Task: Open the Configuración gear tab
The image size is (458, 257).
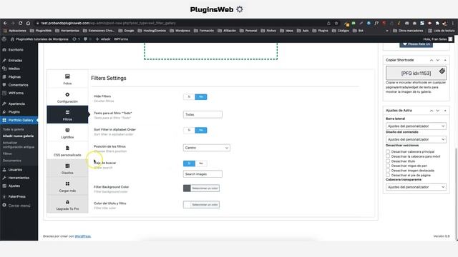Action: pyautogui.click(x=67, y=97)
